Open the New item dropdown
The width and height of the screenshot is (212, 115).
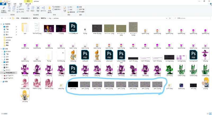(x=57, y=7)
